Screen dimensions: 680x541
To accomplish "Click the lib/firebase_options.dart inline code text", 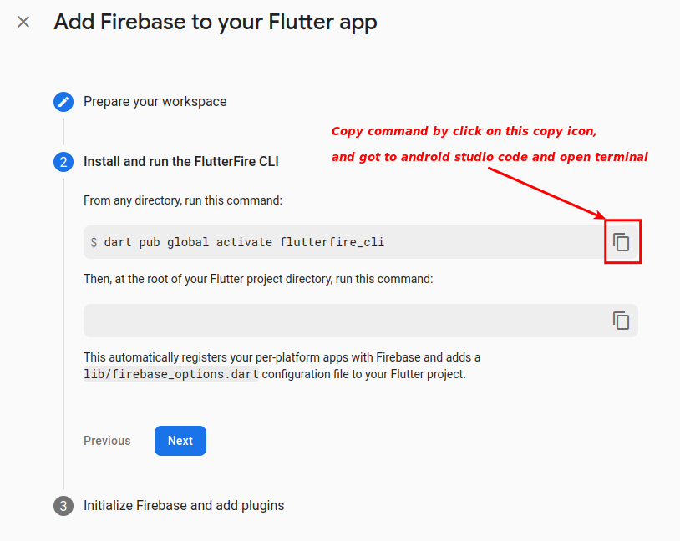I will click(171, 374).
